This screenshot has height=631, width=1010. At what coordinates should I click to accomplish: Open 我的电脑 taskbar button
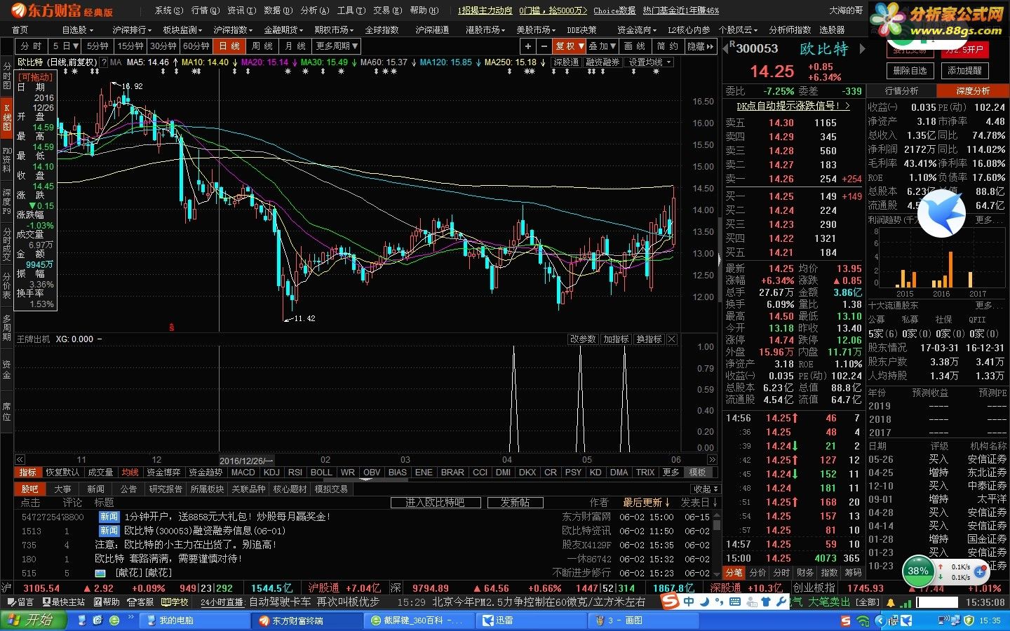[194, 620]
